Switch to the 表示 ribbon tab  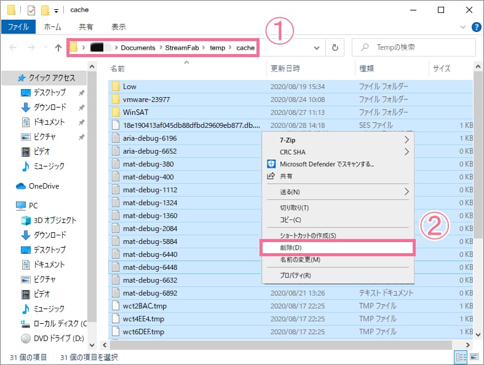pos(119,27)
